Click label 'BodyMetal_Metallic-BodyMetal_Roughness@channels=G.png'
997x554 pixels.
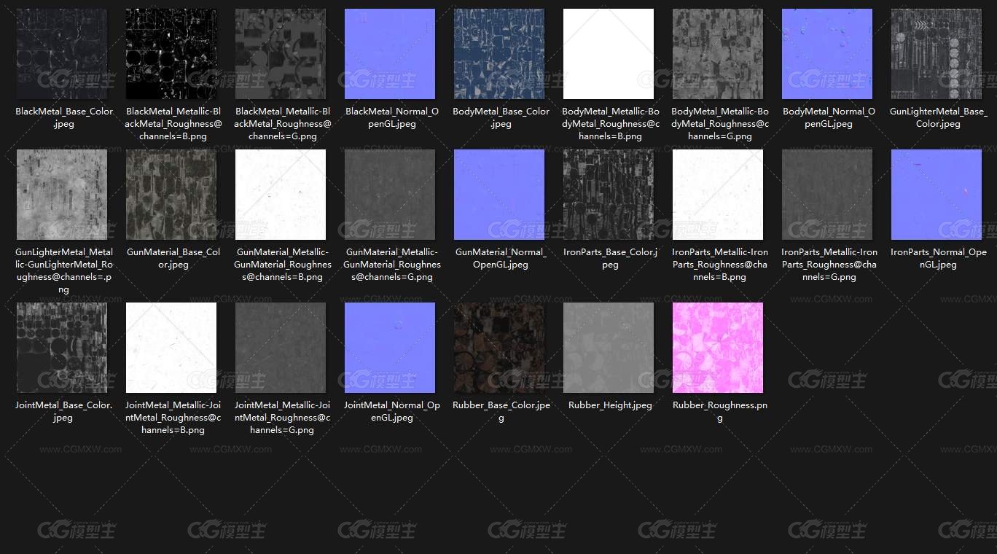(720, 124)
